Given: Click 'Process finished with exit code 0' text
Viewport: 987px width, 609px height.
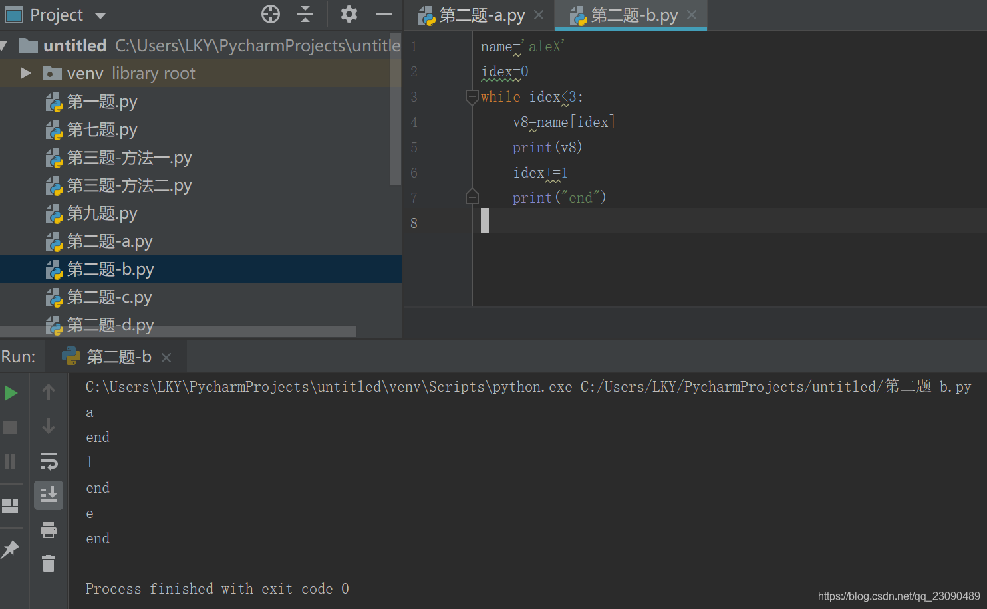Looking at the screenshot, I should point(217,589).
